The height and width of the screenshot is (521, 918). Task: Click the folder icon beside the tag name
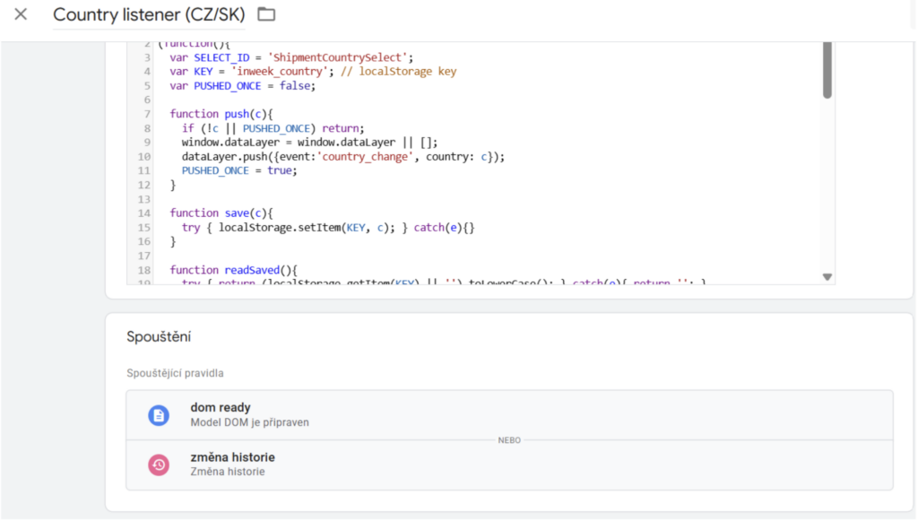(266, 14)
